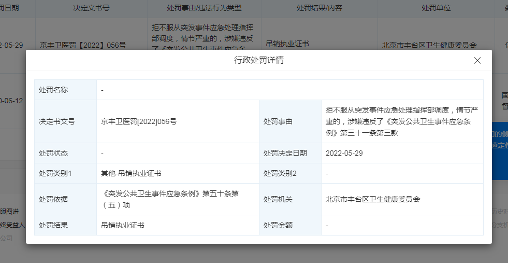Click the 京丰卫医罚【2022】056号 background table cell

[x=83, y=45]
